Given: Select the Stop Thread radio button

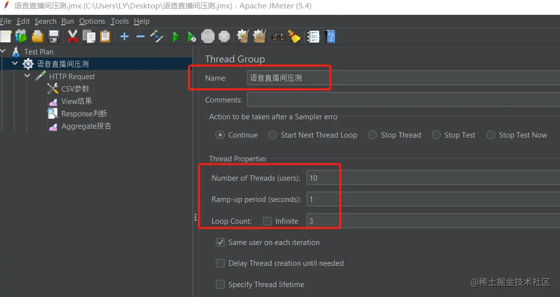Looking at the screenshot, I should (x=373, y=135).
